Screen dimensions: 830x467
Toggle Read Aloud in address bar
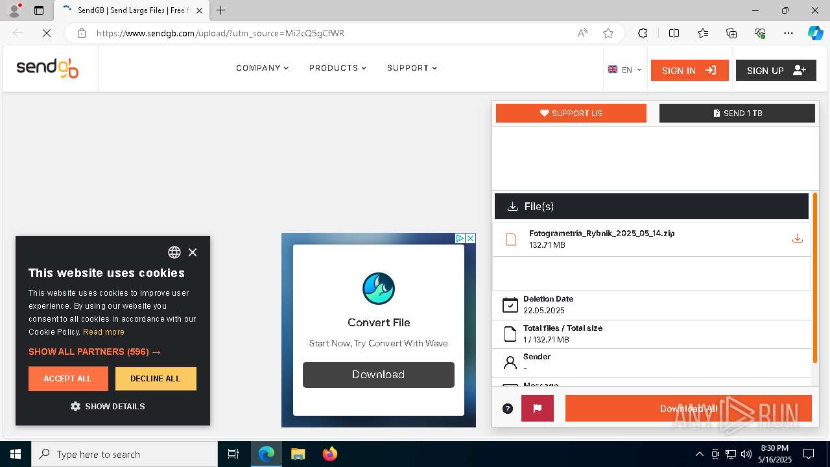point(582,33)
